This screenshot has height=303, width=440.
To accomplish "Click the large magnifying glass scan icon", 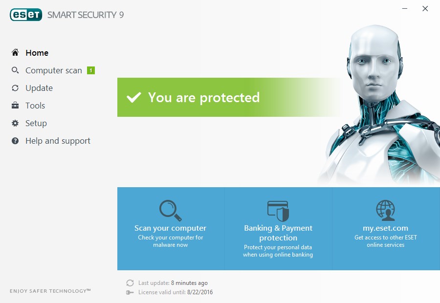I will 170,211.
